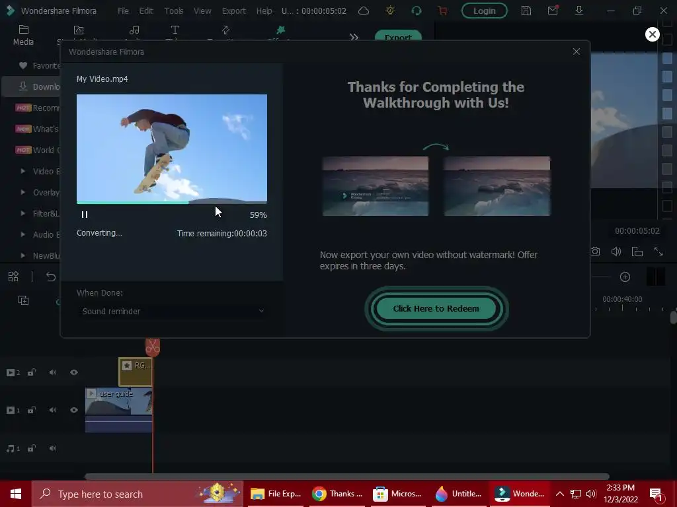
Task: Select the Recommended HOT category
Action: pos(38,108)
